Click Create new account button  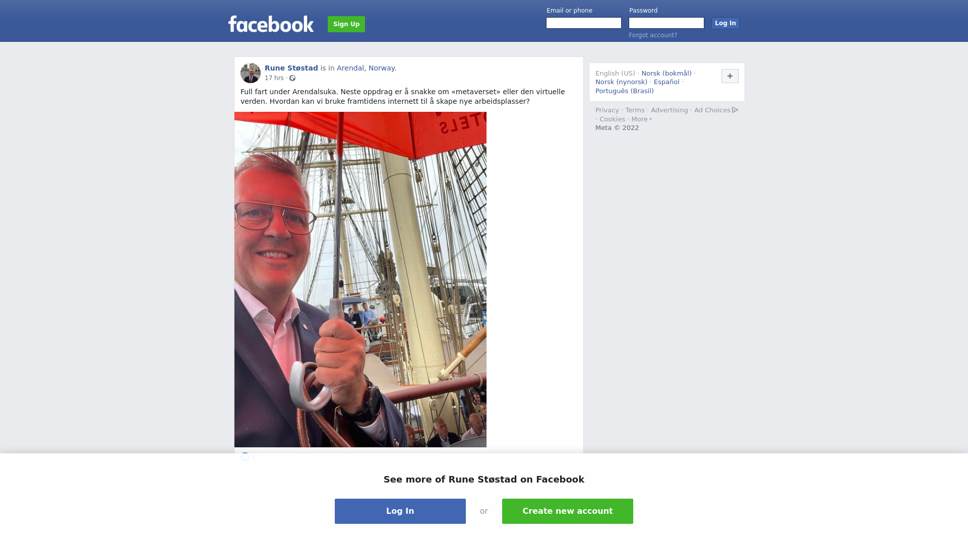click(x=568, y=511)
